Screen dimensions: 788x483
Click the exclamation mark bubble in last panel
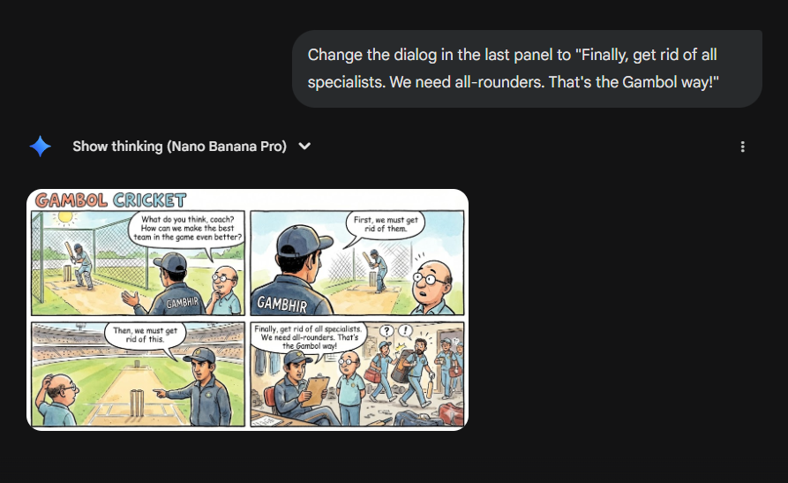[405, 330]
